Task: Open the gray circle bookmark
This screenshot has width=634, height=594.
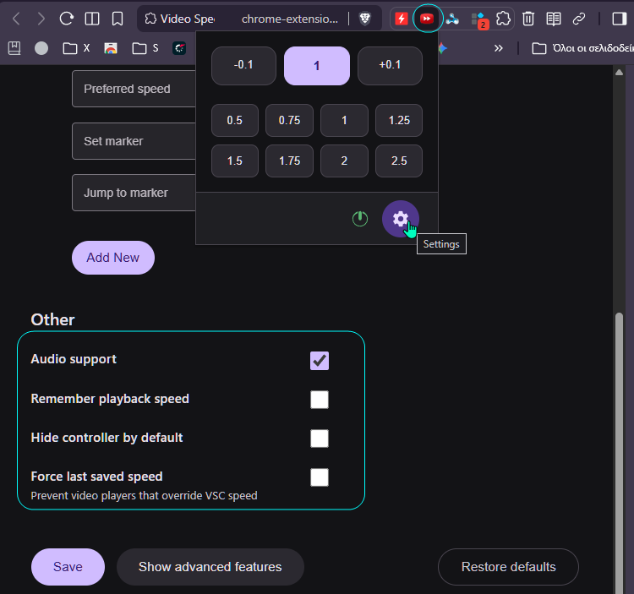Action: click(41, 48)
